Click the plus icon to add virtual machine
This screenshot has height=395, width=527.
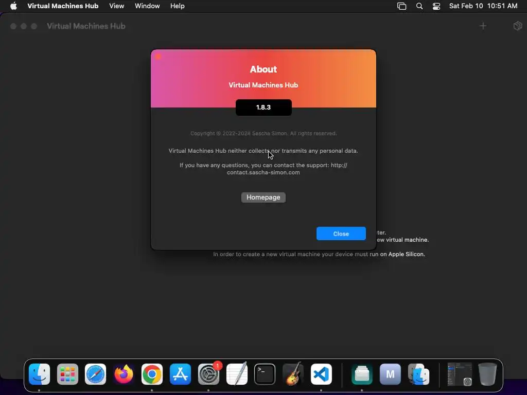483,26
